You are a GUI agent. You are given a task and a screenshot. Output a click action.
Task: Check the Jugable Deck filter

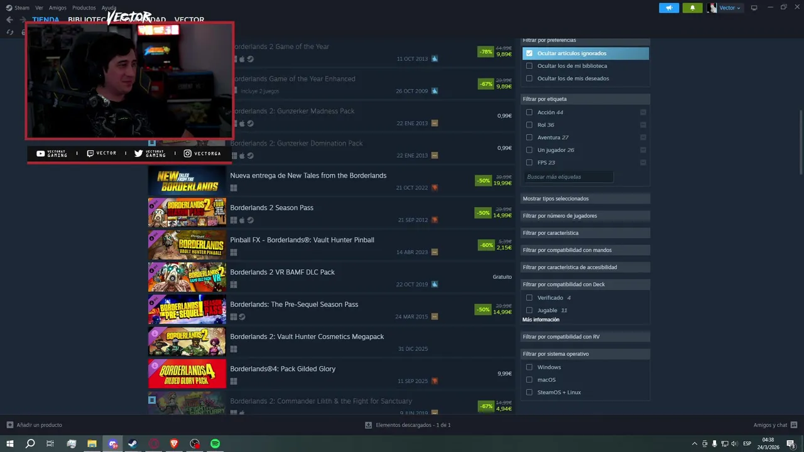pyautogui.click(x=529, y=310)
